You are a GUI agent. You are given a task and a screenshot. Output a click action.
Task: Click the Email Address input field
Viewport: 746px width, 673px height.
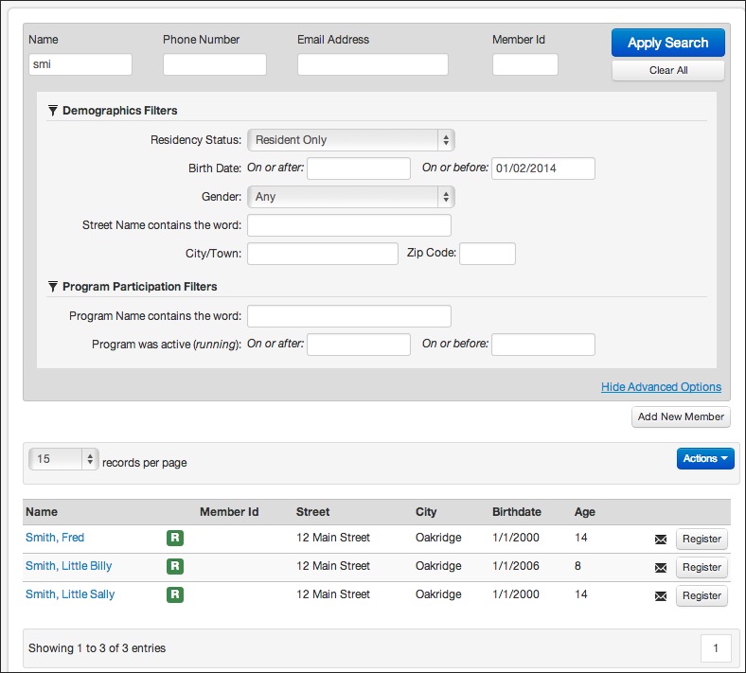[x=372, y=64]
